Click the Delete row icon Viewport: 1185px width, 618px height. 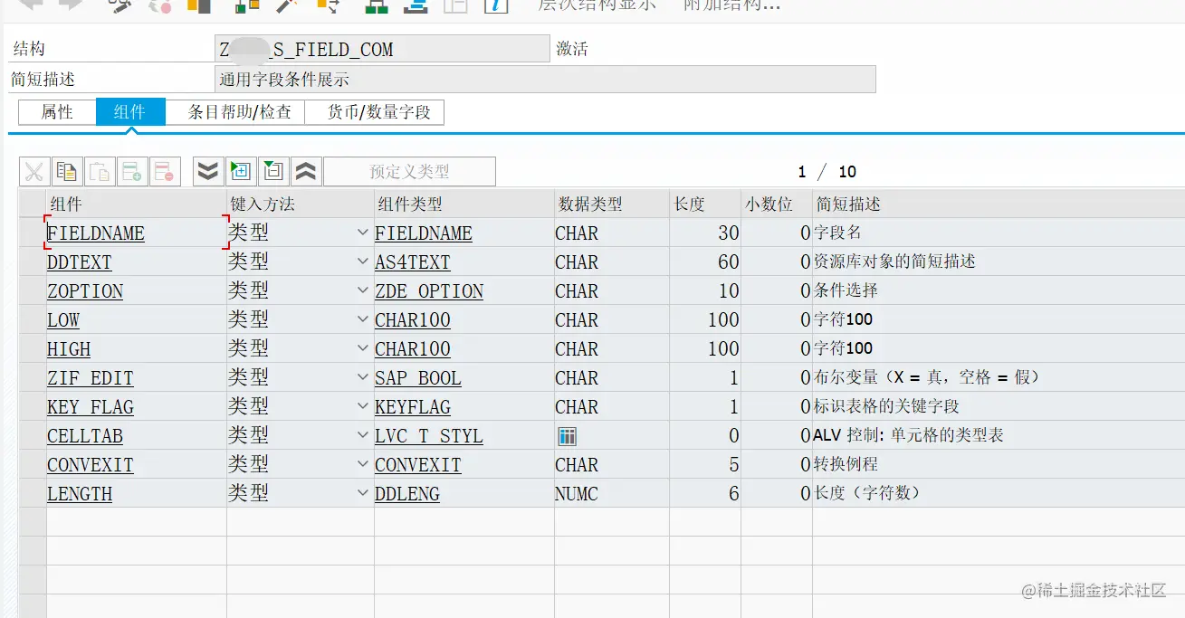pyautogui.click(x=165, y=171)
